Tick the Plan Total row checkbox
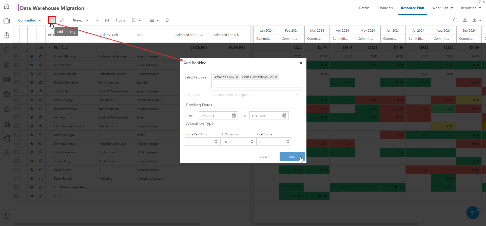The width and height of the screenshot is (486, 226). [16, 47]
